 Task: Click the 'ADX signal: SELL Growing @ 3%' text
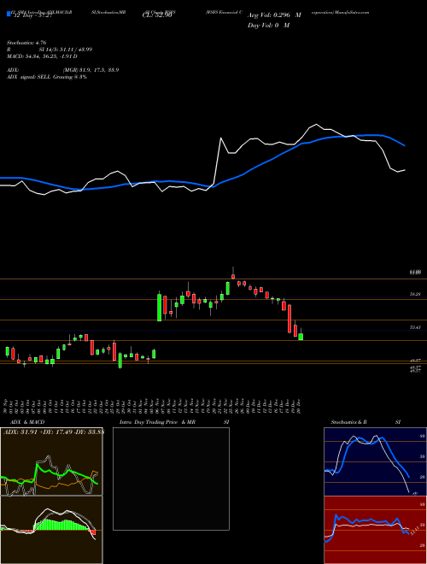[47, 77]
